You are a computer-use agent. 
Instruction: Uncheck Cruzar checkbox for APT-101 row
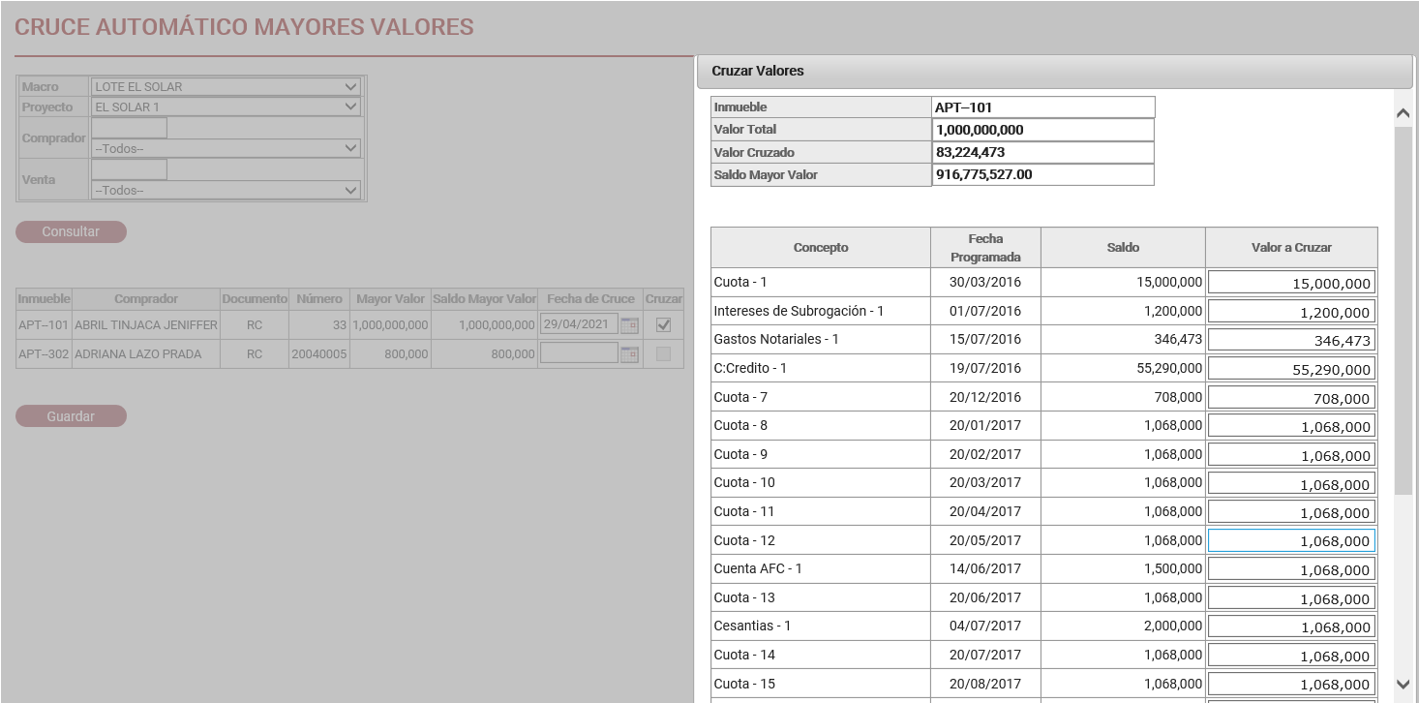(x=664, y=325)
